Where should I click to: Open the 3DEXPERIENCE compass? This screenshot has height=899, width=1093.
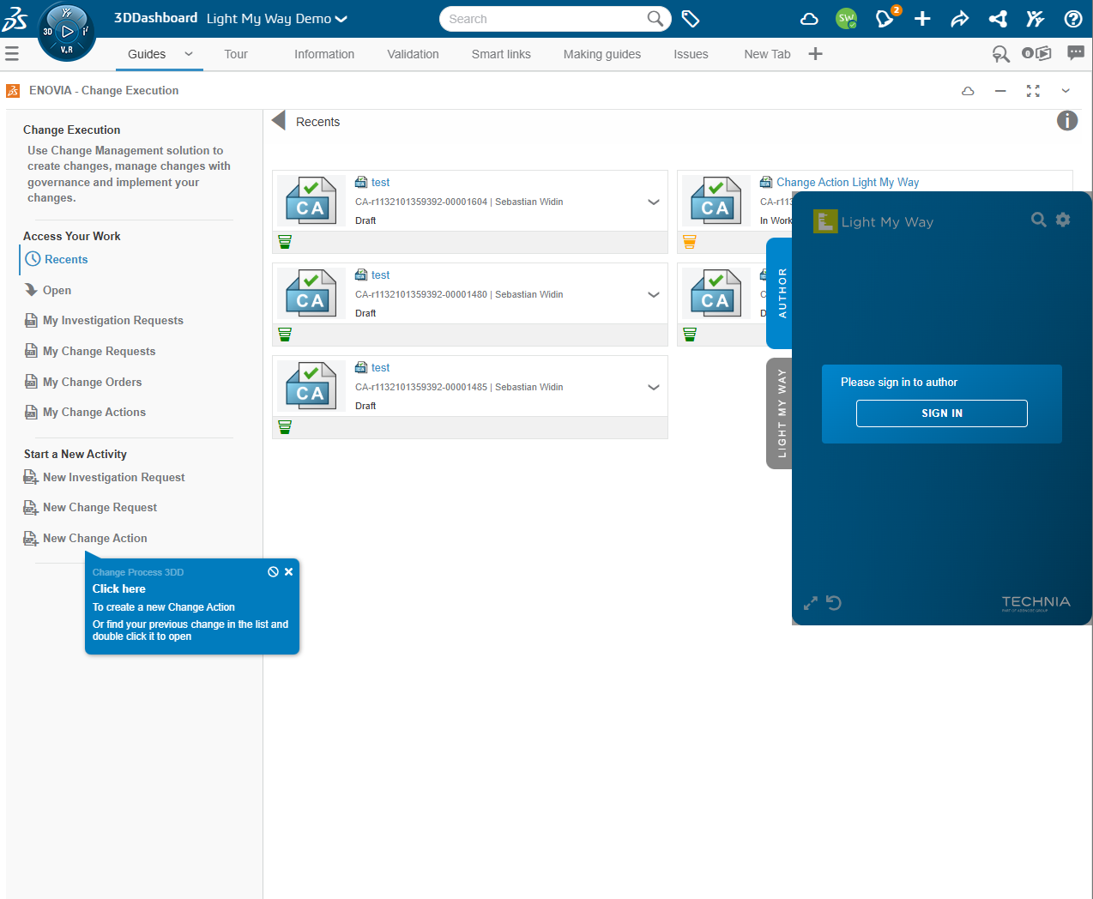pos(67,33)
